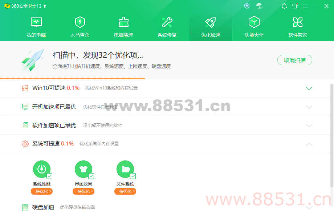Click the upgrade arrow next to 360安全卫士13
334x211 pixels.
coord(45,6)
